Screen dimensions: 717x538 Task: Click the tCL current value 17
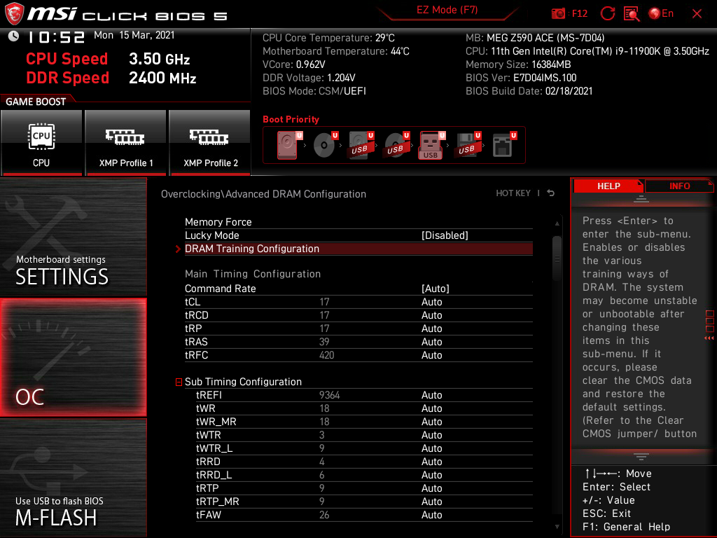[x=324, y=302]
